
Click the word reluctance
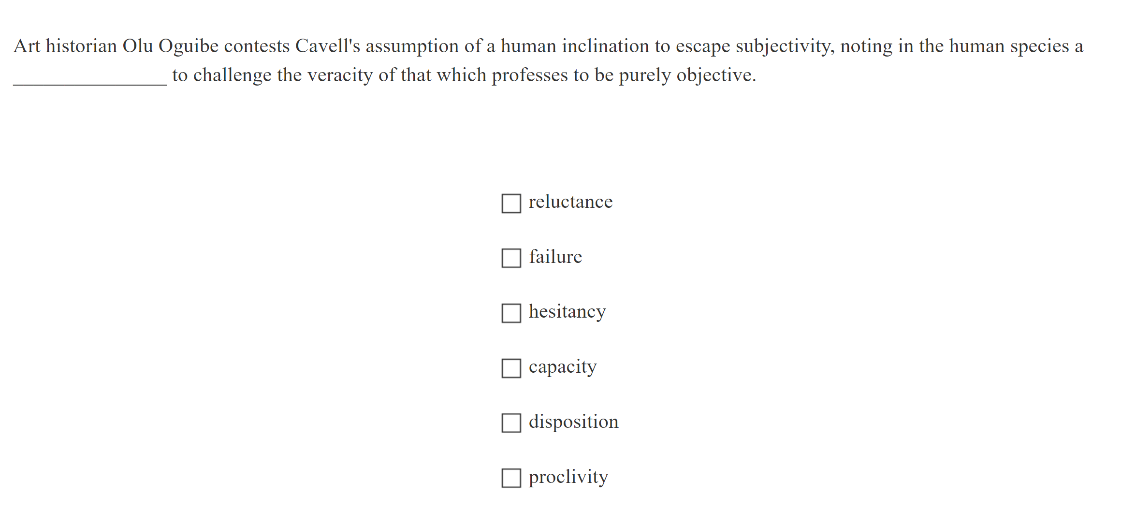click(570, 202)
